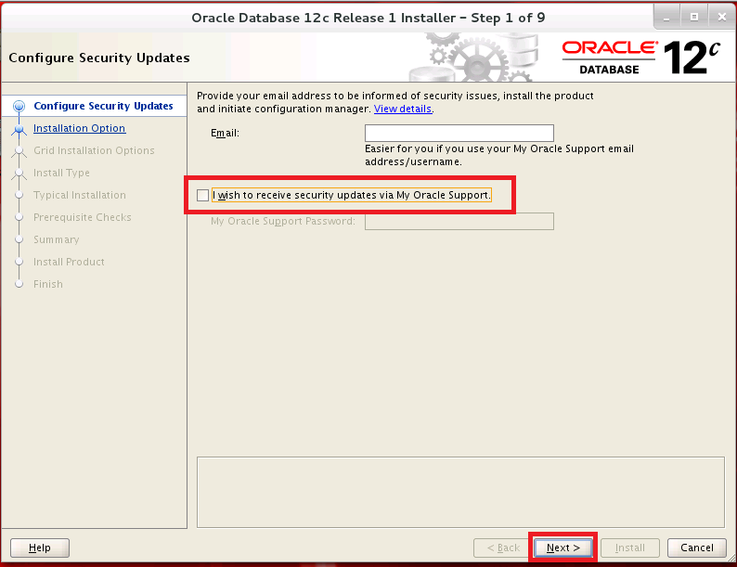Viewport: 737px width, 567px height.
Task: Select the Configure Security Updates step
Action: pos(103,106)
